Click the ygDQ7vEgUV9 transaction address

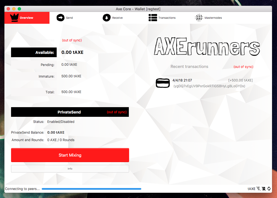tap(209, 86)
